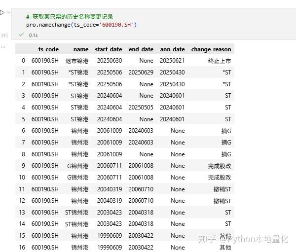Select row index 0 in the table

(23, 61)
